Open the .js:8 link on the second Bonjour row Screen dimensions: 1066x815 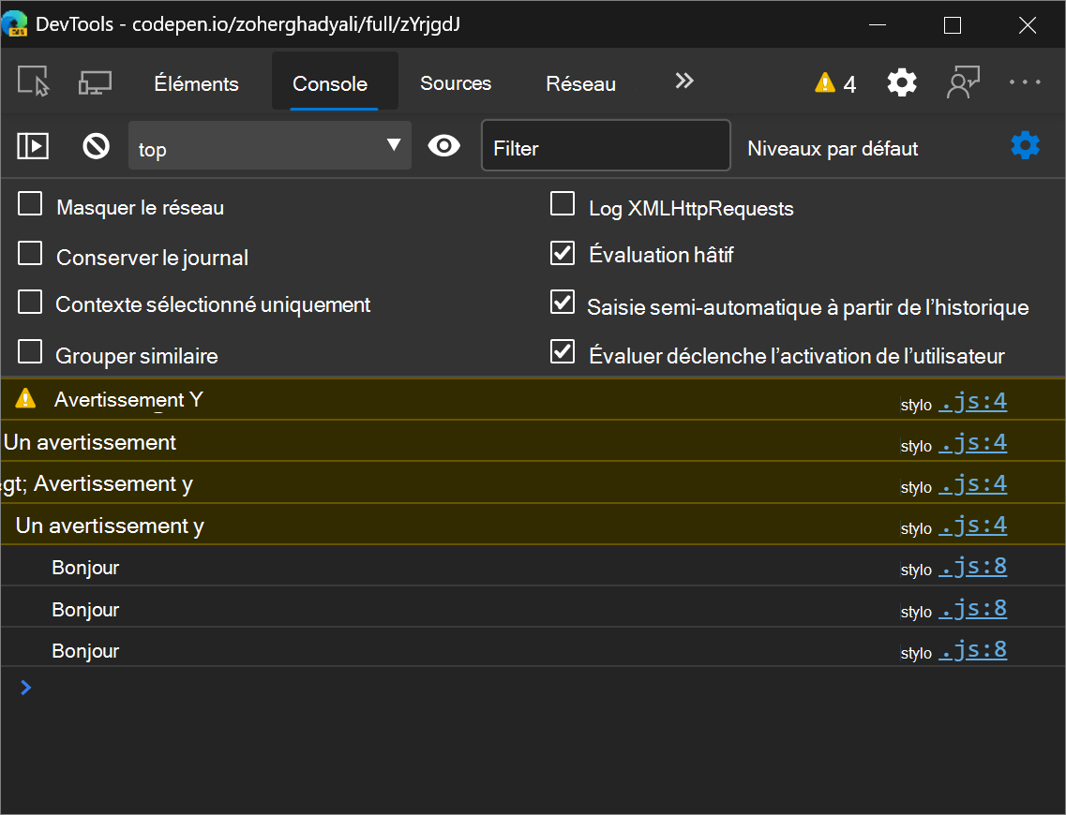tap(972, 609)
